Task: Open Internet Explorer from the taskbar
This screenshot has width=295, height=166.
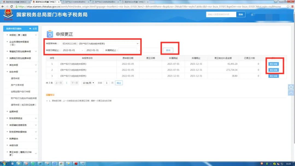Action: tap(40, 164)
